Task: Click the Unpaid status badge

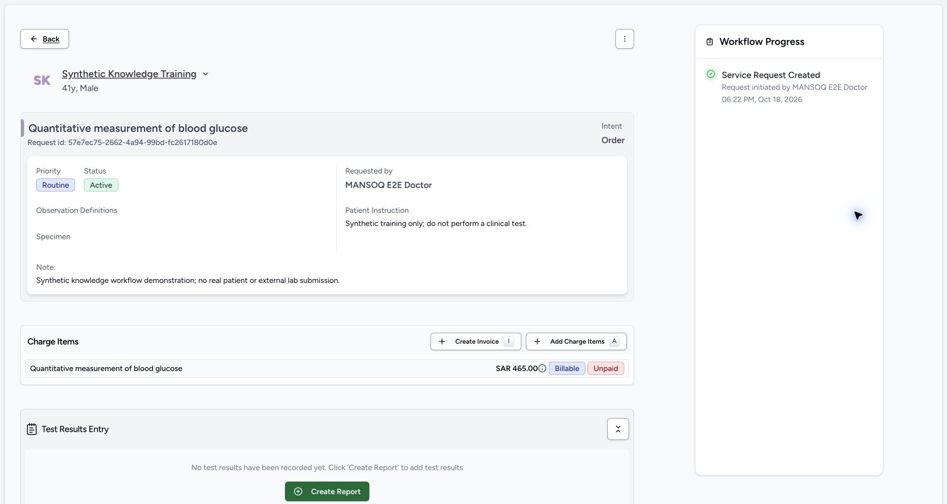Action: (x=606, y=368)
